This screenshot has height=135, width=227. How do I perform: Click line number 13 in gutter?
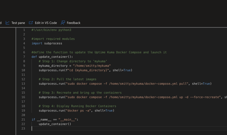23,84
